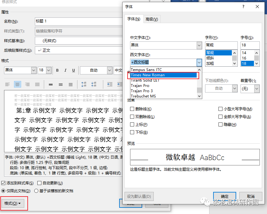Click 确定 in 字体 dialog
The height and width of the screenshot is (214, 267).
point(225,197)
